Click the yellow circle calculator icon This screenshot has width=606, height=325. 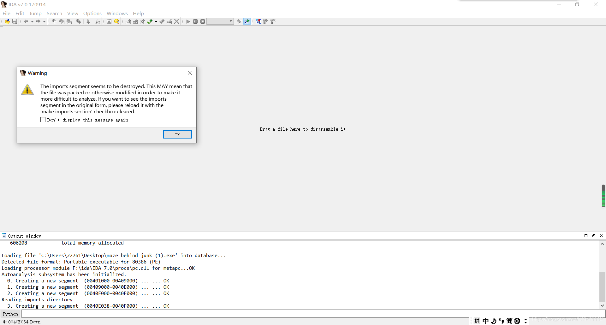click(x=116, y=21)
